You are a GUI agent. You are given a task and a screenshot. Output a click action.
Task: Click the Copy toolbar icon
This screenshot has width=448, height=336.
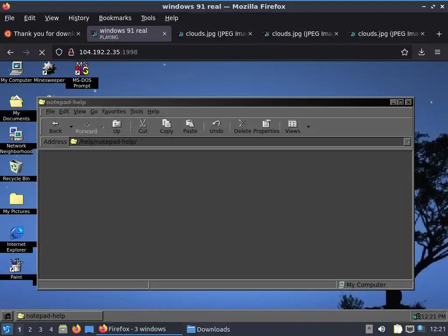point(166,126)
